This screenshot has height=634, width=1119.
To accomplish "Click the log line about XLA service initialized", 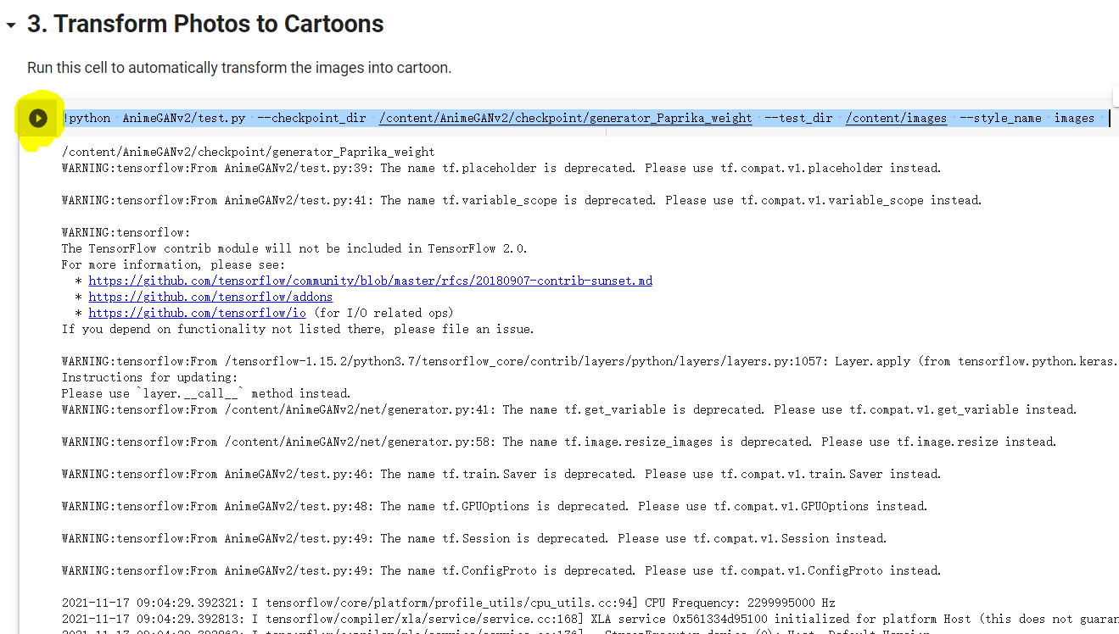I will 590,619.
